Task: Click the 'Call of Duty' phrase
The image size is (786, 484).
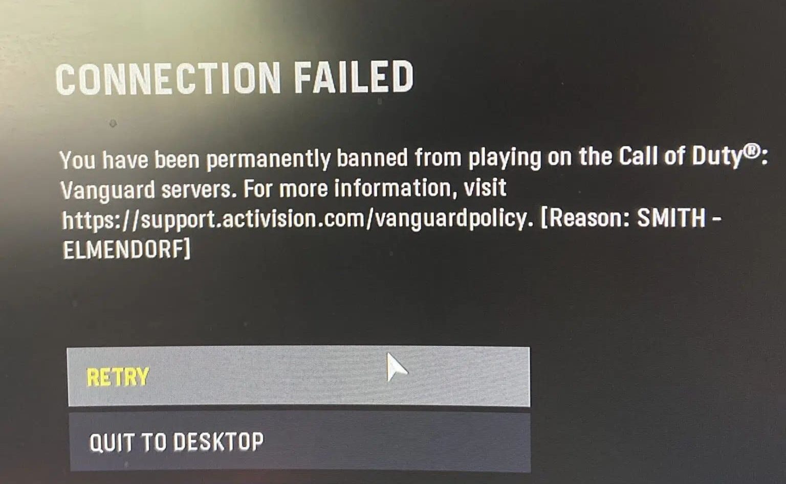Action: coord(680,157)
